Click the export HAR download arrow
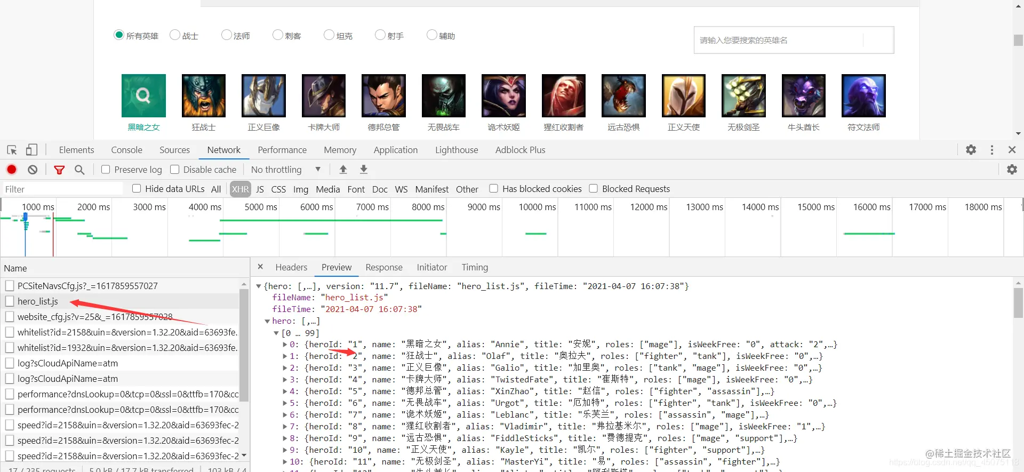 (364, 170)
